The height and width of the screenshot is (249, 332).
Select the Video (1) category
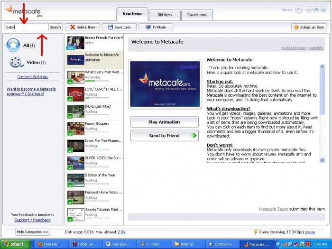[36, 62]
